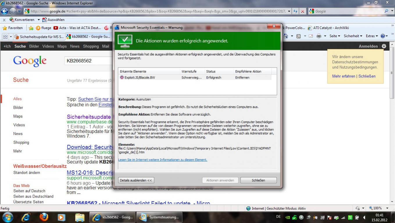Open the Seite dropdown menu
This screenshot has width=395, height=223.
coord(335,36)
